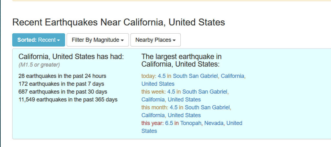The width and height of the screenshot is (331, 147).
Task: Click California link in today's largest earthquake
Action: click(233, 76)
